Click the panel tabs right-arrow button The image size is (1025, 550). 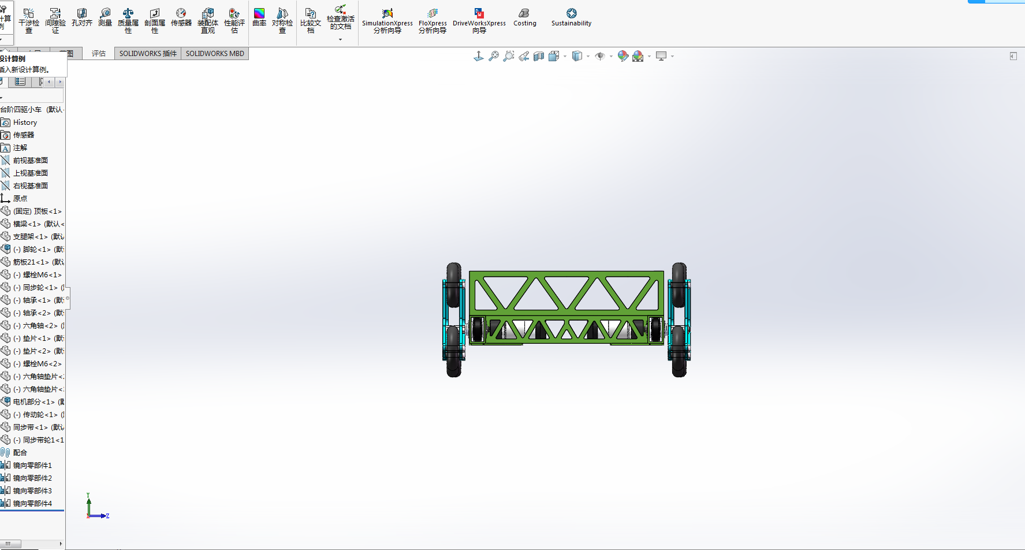[x=59, y=82]
